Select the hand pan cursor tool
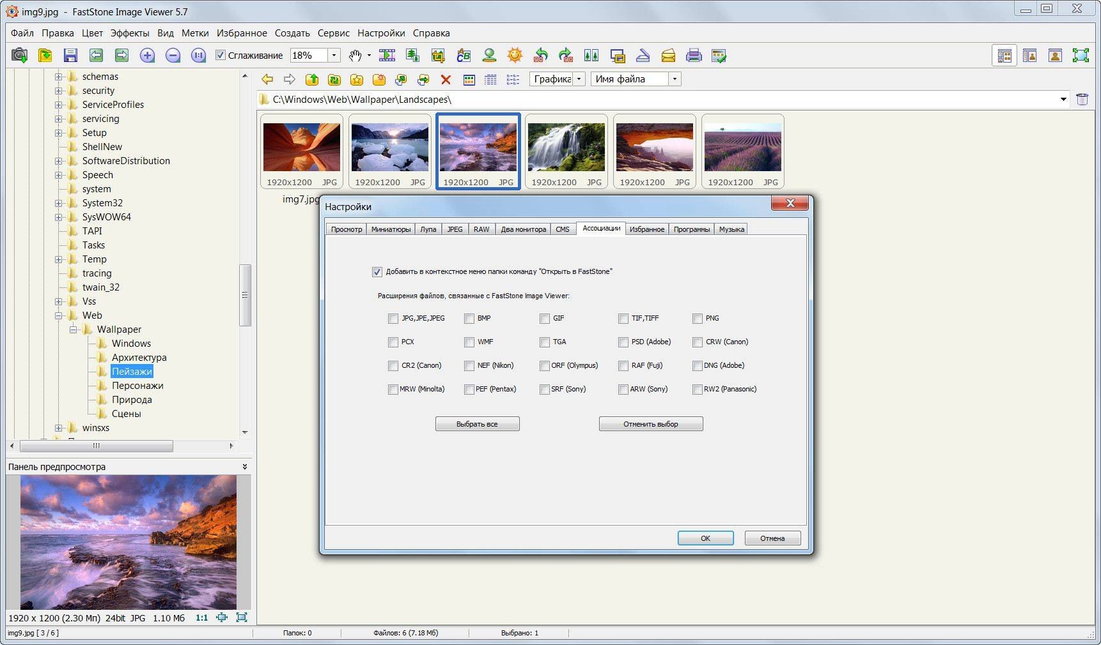This screenshot has height=645, width=1101. 355,56
